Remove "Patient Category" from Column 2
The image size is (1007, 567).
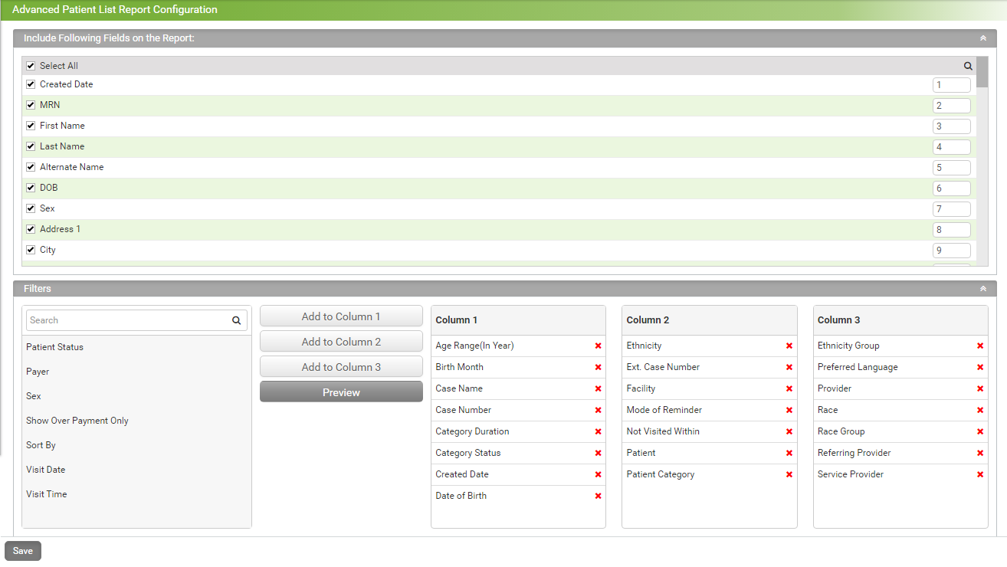789,474
